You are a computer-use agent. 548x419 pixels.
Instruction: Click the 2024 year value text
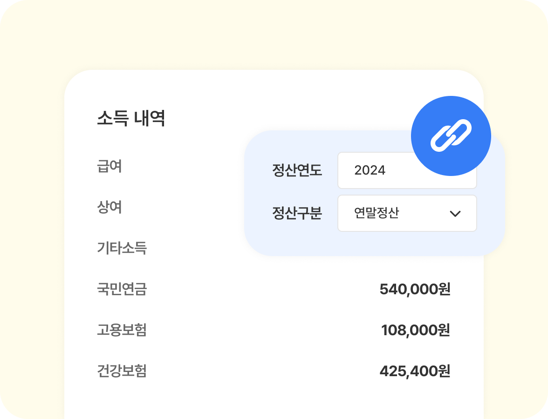click(x=370, y=170)
